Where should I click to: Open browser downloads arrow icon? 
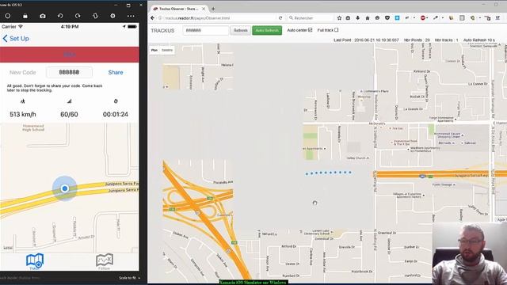357,18
